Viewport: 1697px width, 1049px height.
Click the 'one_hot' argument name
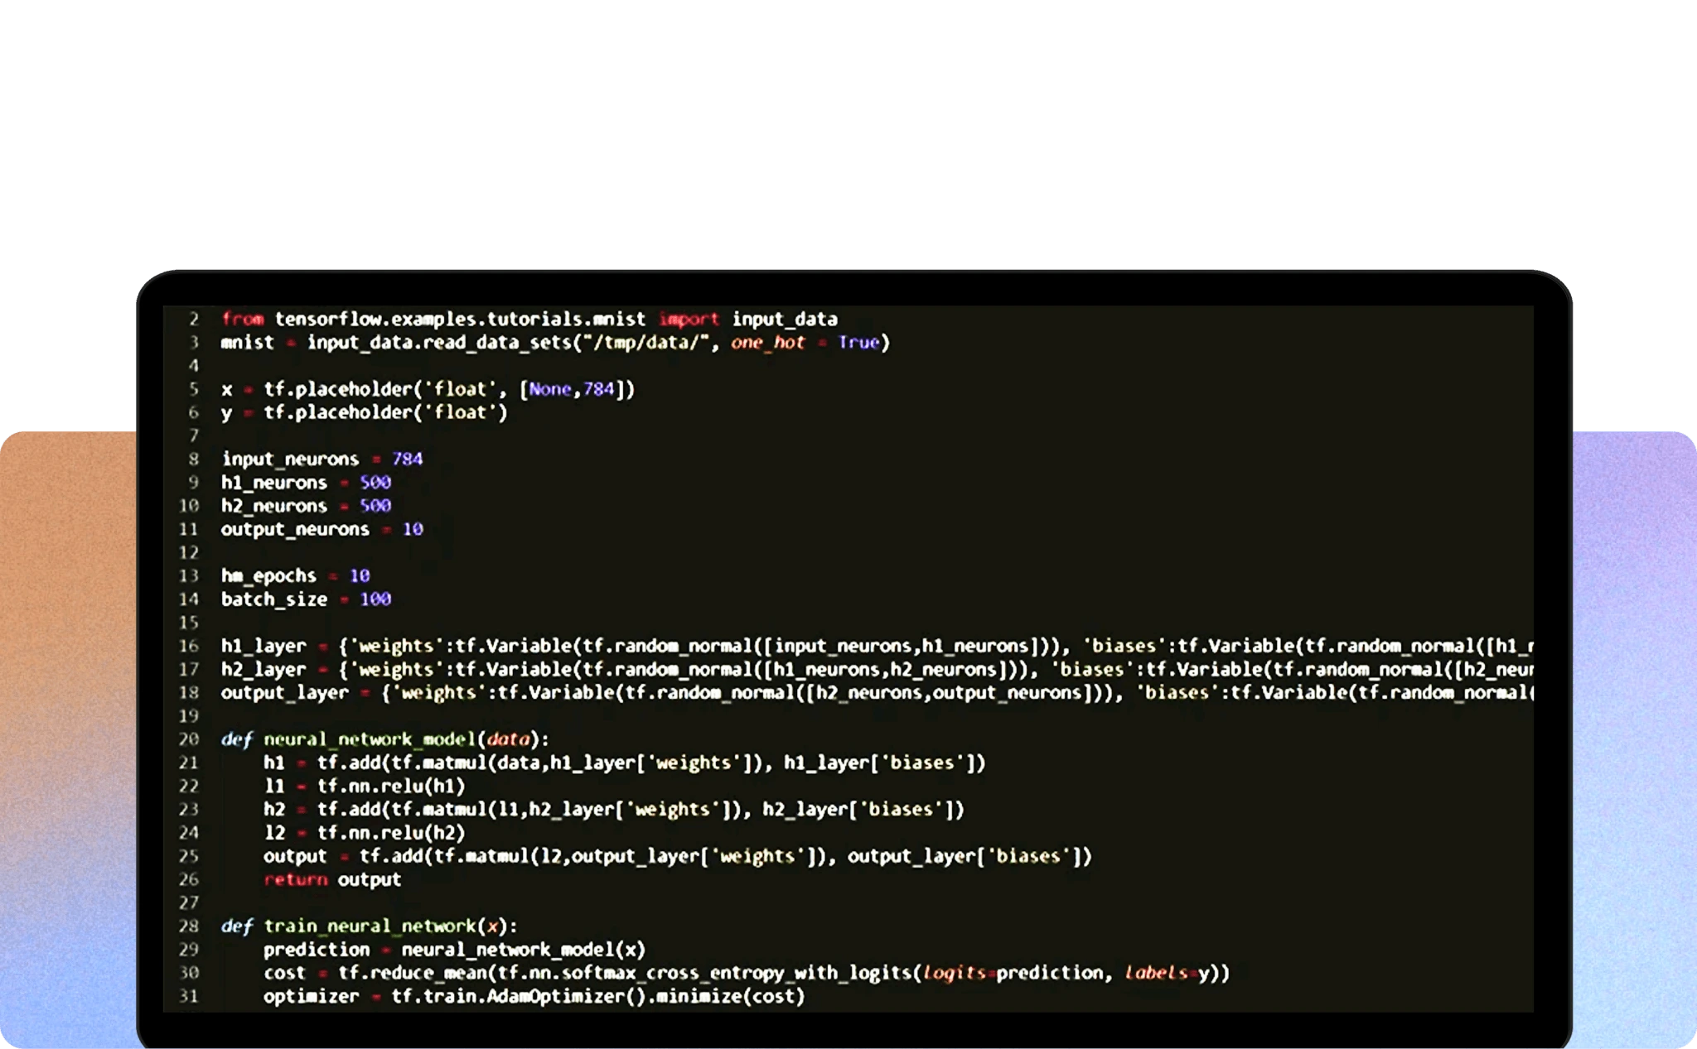(767, 343)
